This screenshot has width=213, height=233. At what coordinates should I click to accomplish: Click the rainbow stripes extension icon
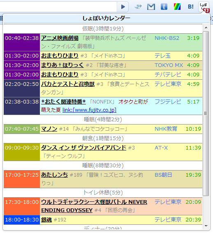(177, 7)
